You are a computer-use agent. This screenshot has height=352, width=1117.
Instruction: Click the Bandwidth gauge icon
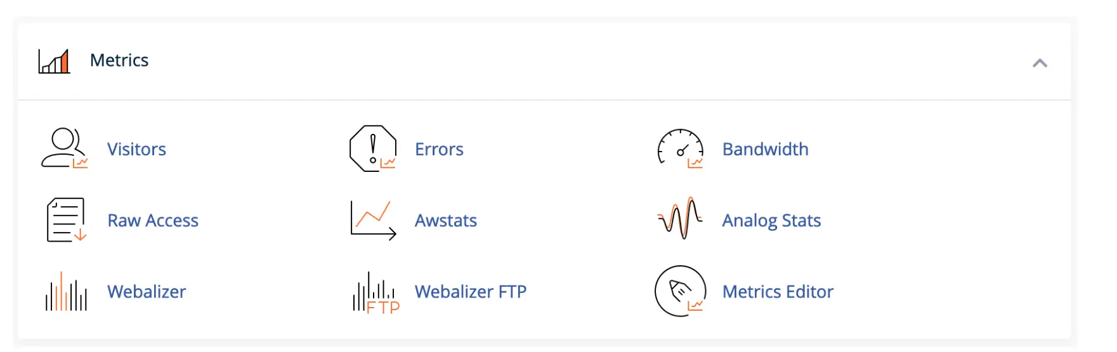pyautogui.click(x=681, y=149)
